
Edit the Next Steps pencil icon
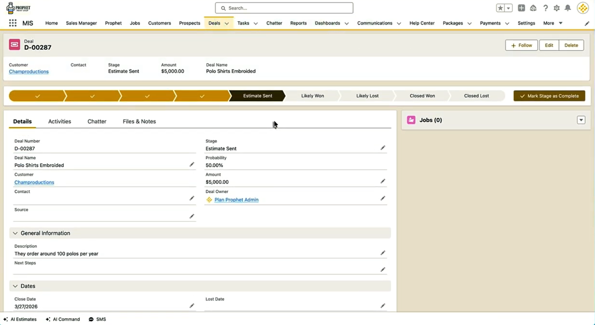tap(383, 269)
